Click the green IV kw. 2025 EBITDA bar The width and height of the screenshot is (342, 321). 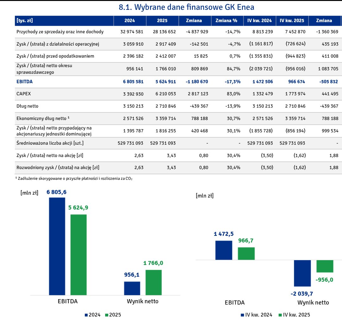pyautogui.click(x=246, y=254)
